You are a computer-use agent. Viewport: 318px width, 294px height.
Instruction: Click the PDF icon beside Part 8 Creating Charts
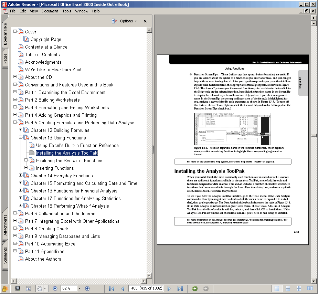coord(21,229)
